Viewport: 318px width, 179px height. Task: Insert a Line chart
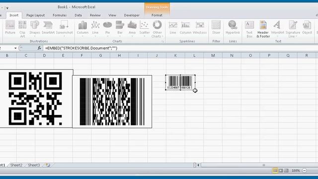click(95, 29)
